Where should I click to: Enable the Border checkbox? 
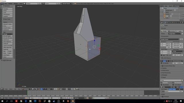pos(162,55)
